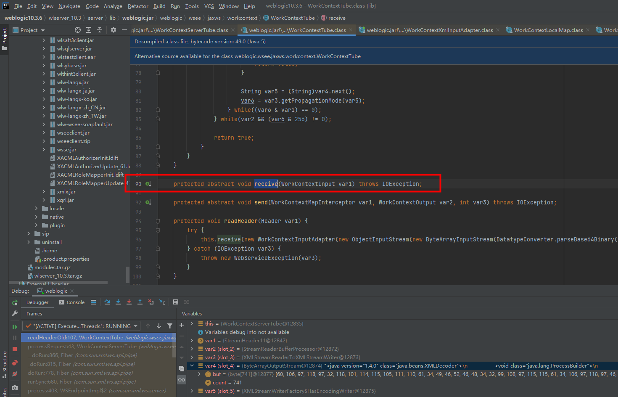
Task: Click Step Over icon
Action: (107, 302)
